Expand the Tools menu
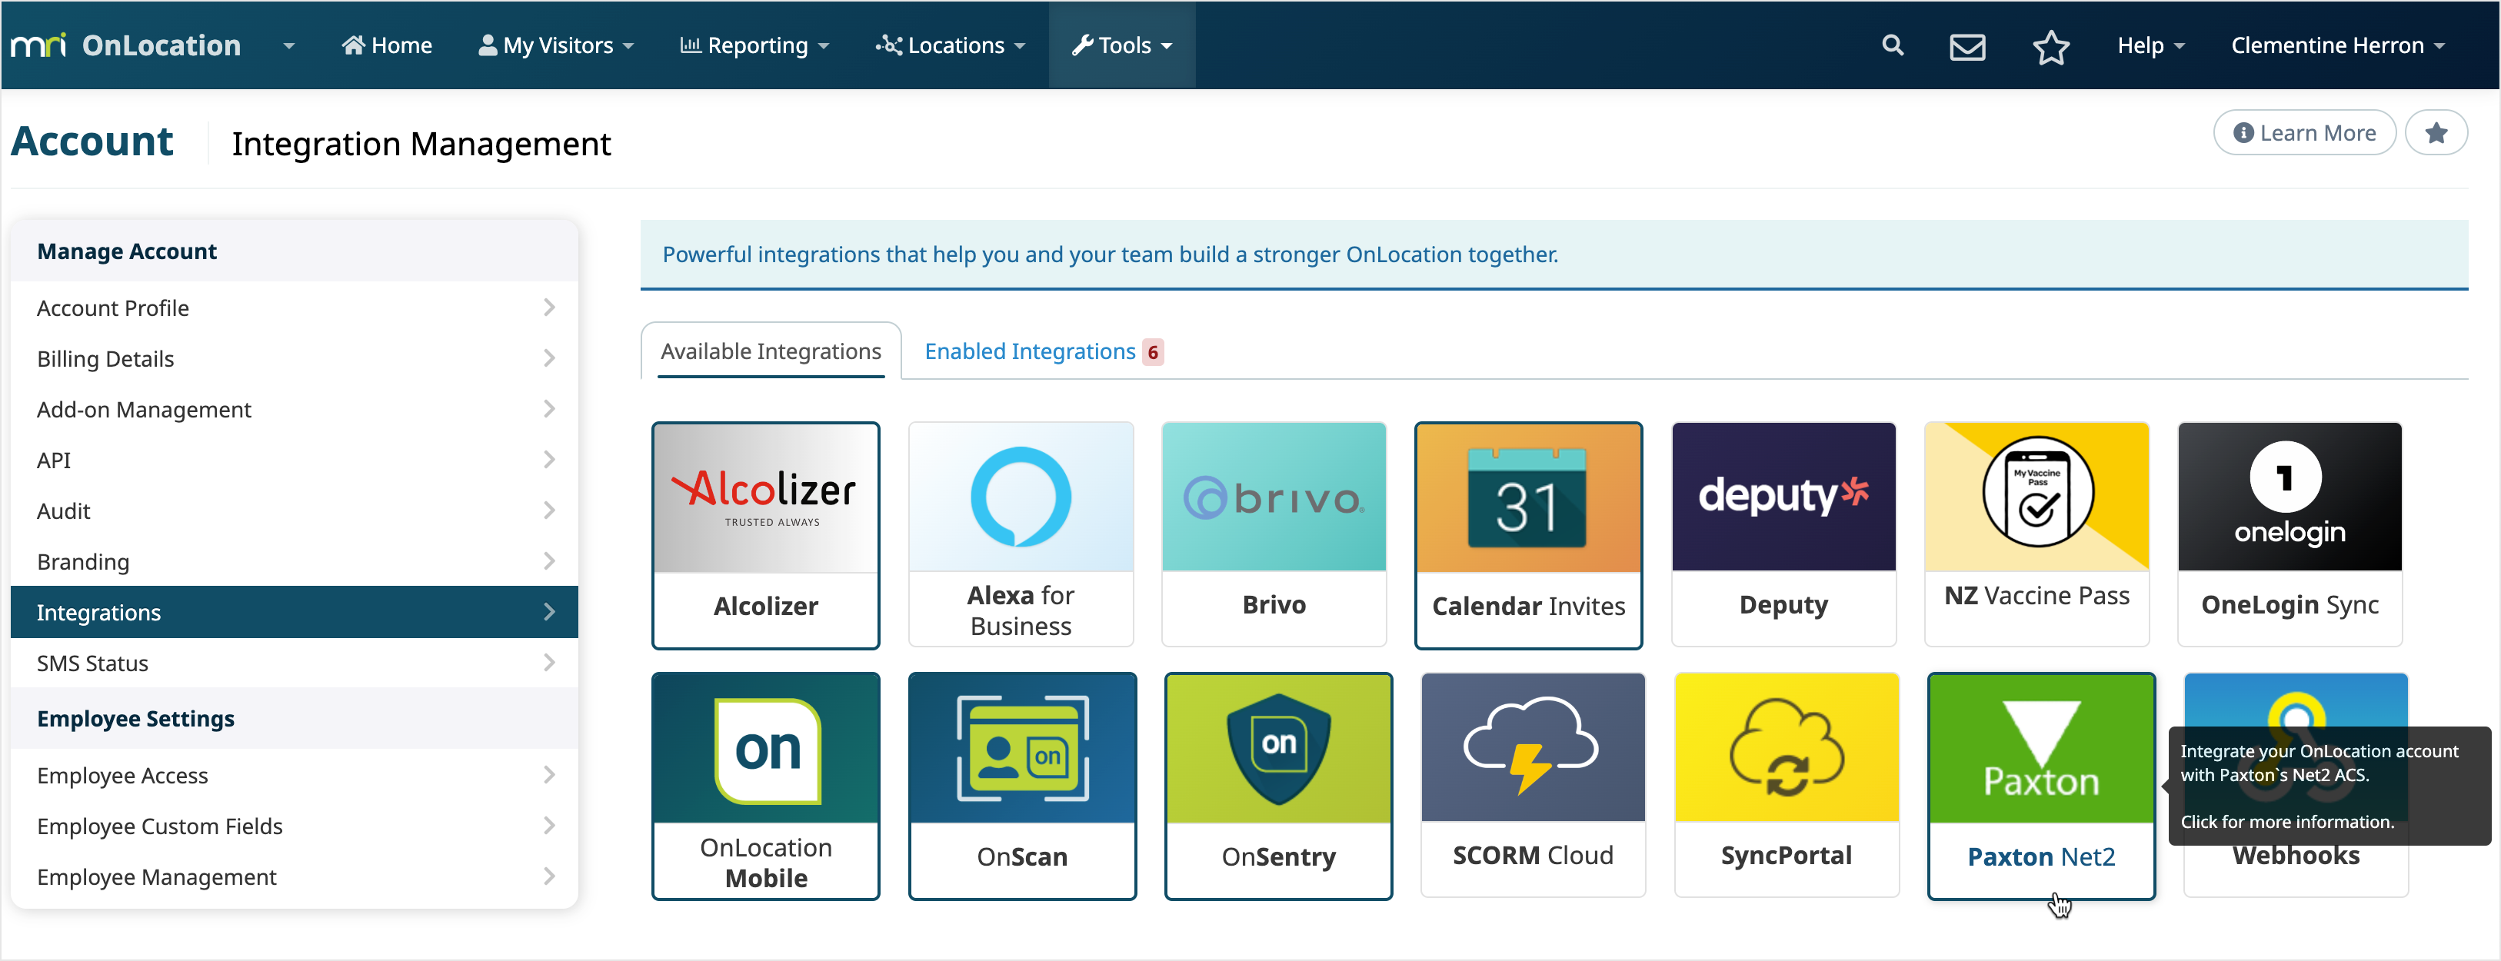The image size is (2501, 961). [1121, 45]
